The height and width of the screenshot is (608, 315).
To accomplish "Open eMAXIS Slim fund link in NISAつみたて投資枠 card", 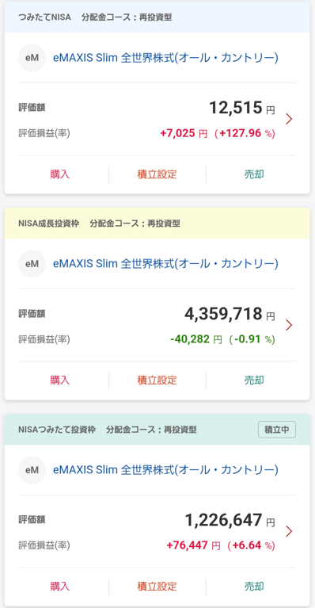I will (x=165, y=470).
